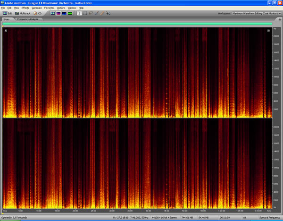Select the Main tab

7,19
